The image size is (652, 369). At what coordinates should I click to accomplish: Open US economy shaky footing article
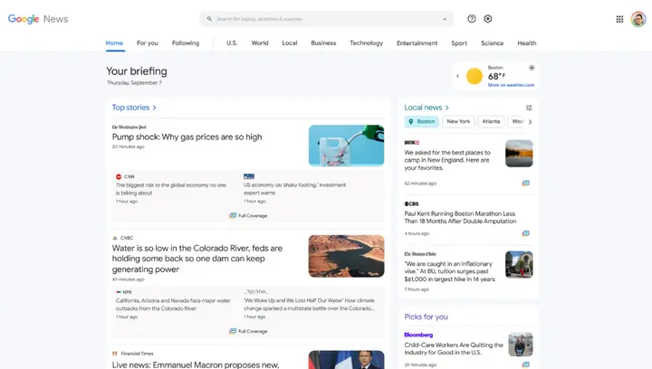tap(294, 189)
